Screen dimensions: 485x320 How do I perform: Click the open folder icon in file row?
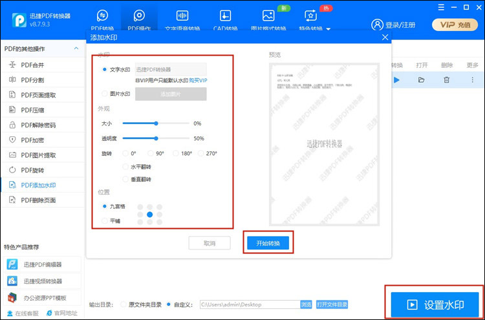click(421, 80)
